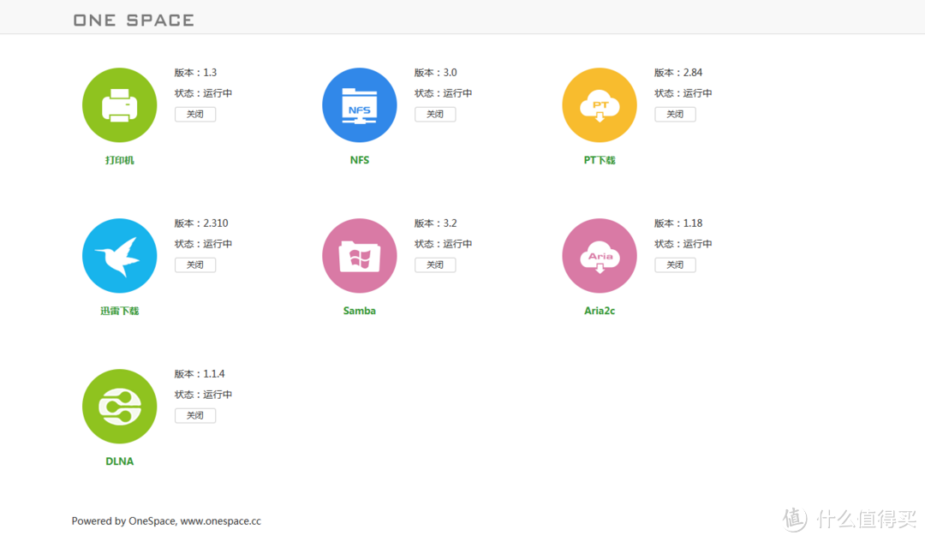Click the 状态：运行中 status of PT下载
The image size is (925, 541).
click(683, 93)
